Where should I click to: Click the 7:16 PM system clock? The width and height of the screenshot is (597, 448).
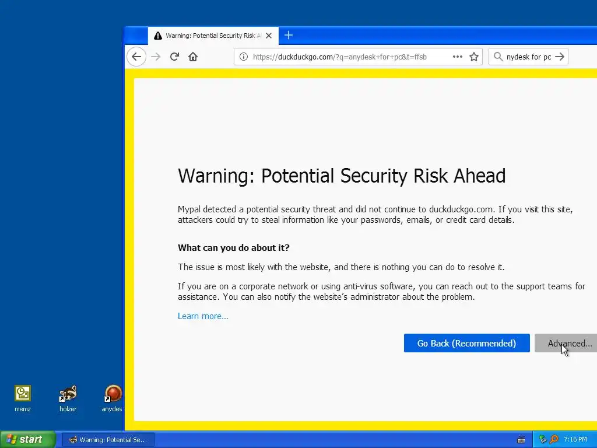(x=575, y=440)
